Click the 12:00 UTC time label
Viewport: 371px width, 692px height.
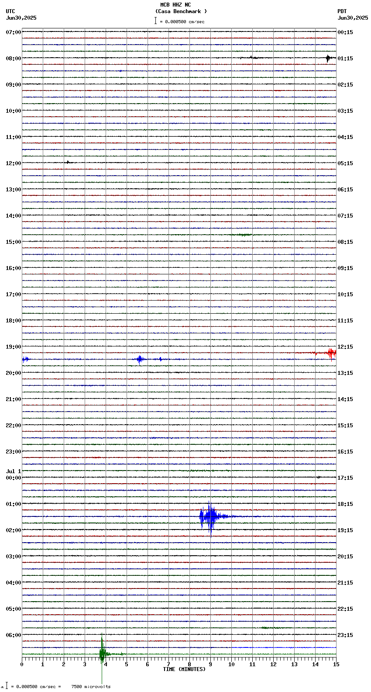pyautogui.click(x=14, y=163)
